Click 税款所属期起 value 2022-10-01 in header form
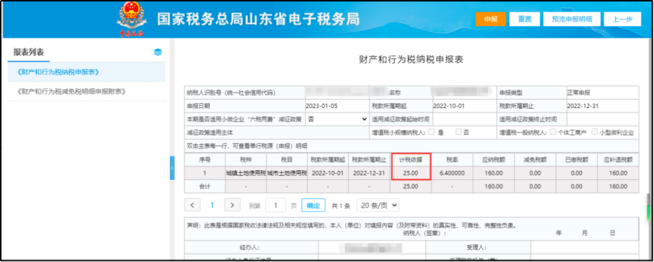This screenshot has width=654, height=262. (449, 106)
